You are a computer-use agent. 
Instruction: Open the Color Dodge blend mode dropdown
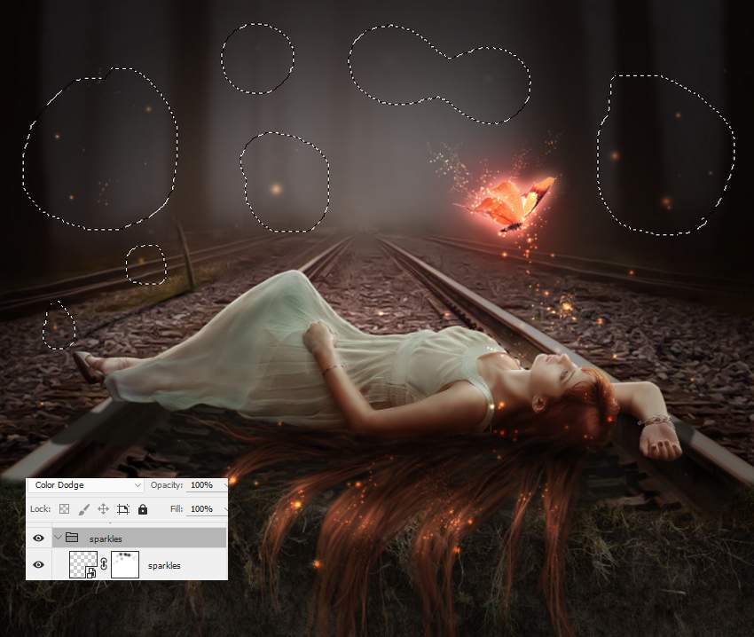pyautogui.click(x=84, y=486)
